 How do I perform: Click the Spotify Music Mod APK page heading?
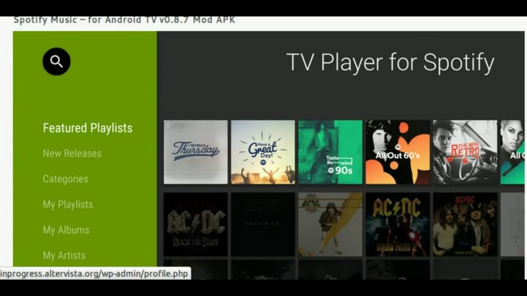click(x=125, y=20)
